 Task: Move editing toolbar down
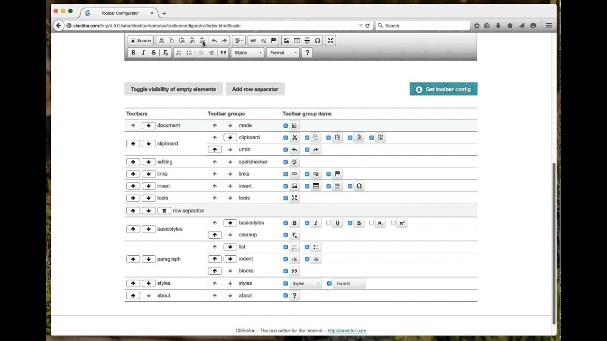148,162
